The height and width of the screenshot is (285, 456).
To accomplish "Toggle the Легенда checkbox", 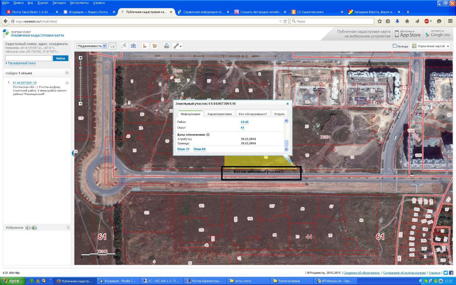I will coord(395,46).
